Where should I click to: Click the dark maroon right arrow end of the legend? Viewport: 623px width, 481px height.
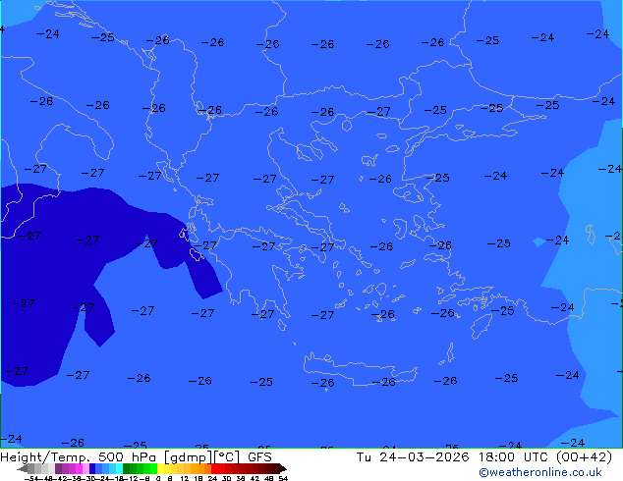pyautogui.click(x=283, y=469)
